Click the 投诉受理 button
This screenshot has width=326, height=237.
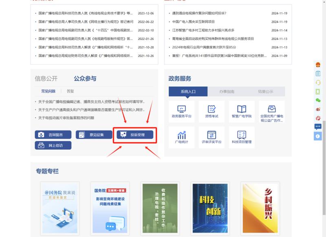135,135
